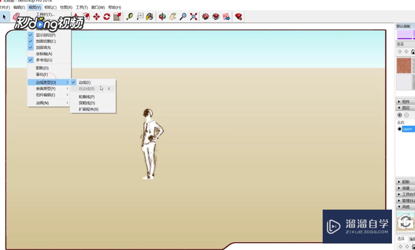The height and width of the screenshot is (250, 415).
Task: Choose 扩展程序(X) extension option
Action: [x=93, y=109]
